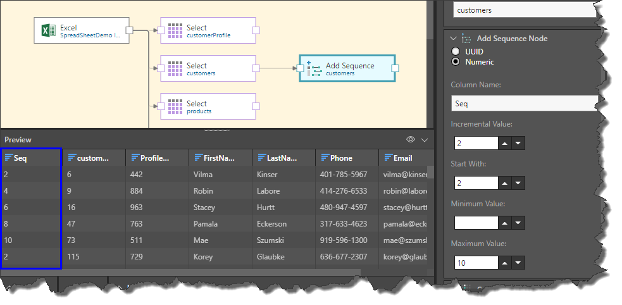Decrease the Start With value
This screenshot has height=305, width=622.
coord(519,184)
